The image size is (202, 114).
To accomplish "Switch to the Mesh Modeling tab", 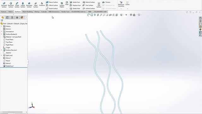I will click(x=27, y=12).
